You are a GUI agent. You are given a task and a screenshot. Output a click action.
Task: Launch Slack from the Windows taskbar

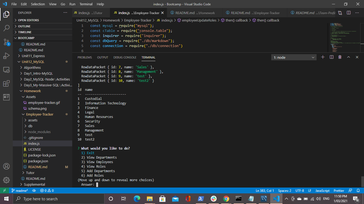coord(213,199)
